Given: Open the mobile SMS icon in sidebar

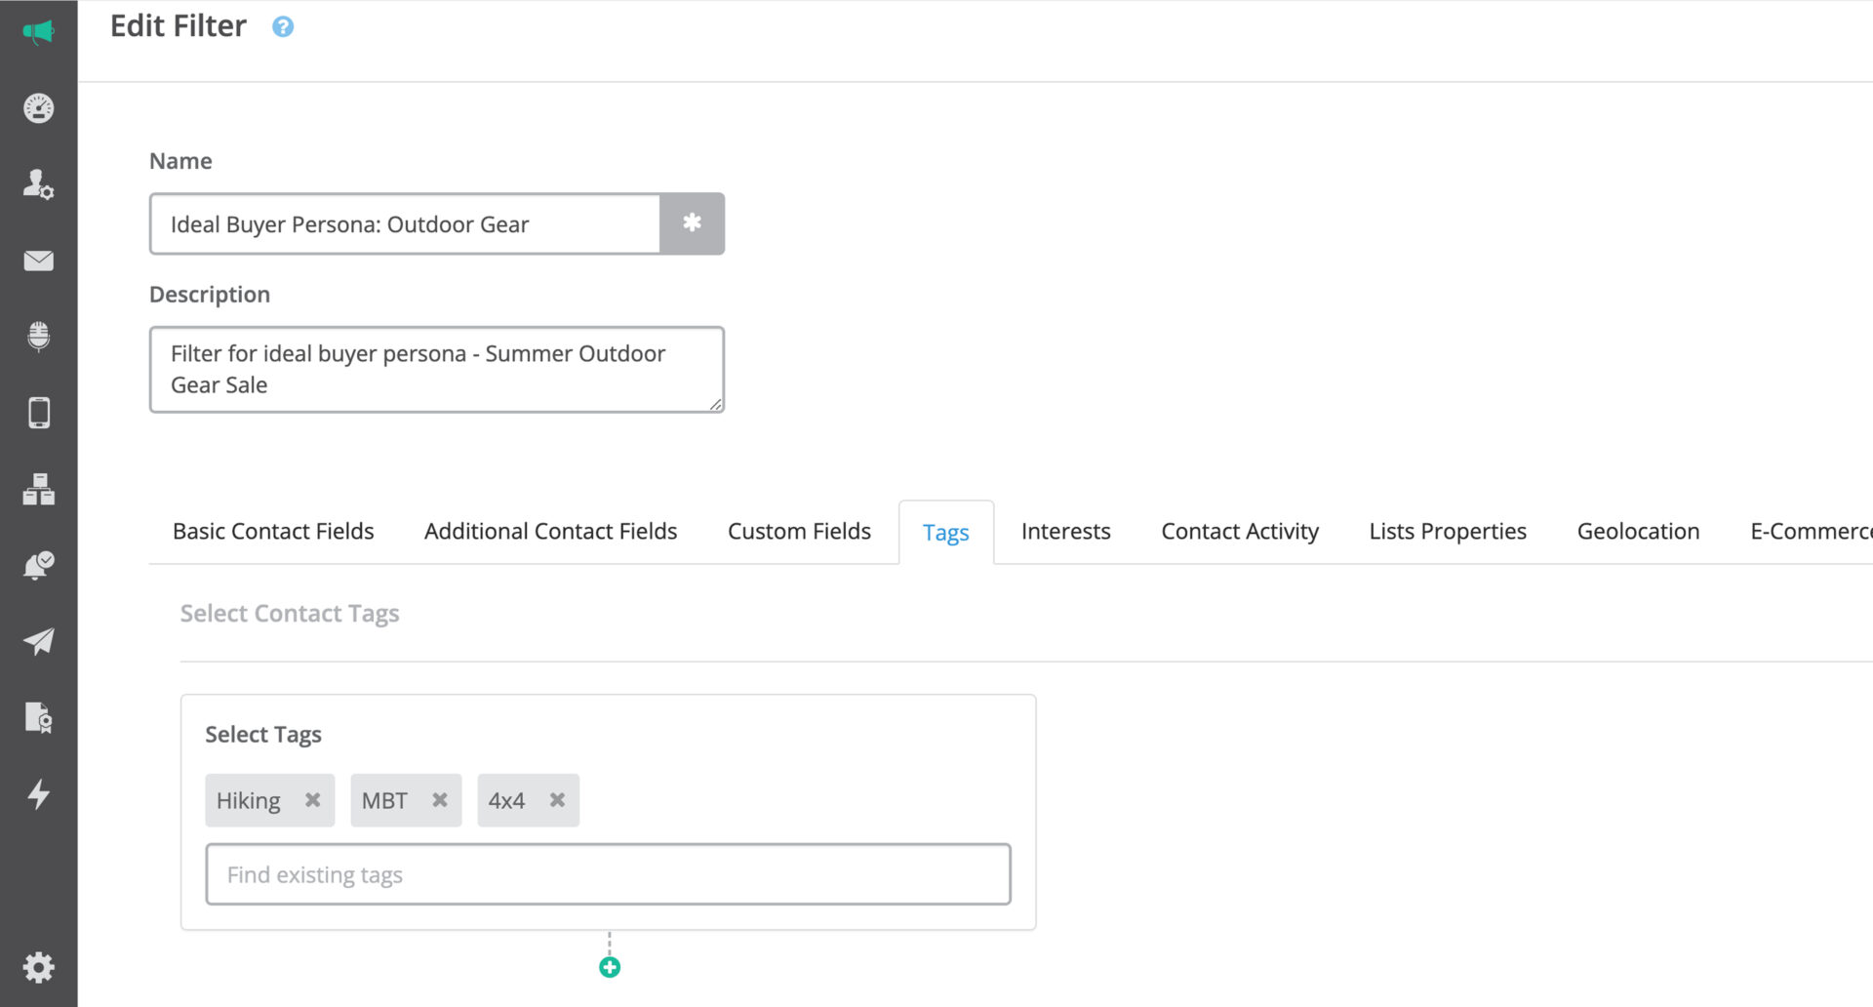Looking at the screenshot, I should [39, 413].
